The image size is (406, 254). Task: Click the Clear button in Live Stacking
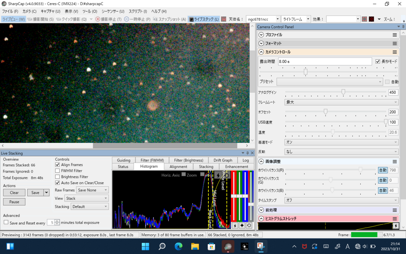coord(14,193)
